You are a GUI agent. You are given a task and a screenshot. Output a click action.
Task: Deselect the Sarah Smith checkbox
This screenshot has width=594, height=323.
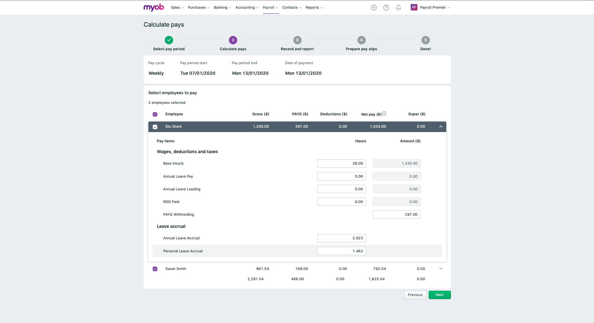(x=155, y=269)
